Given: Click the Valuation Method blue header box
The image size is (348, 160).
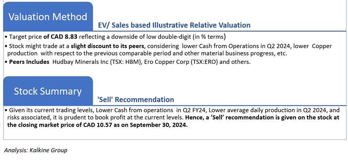Looking at the screenshot, I should pos(48,16).
